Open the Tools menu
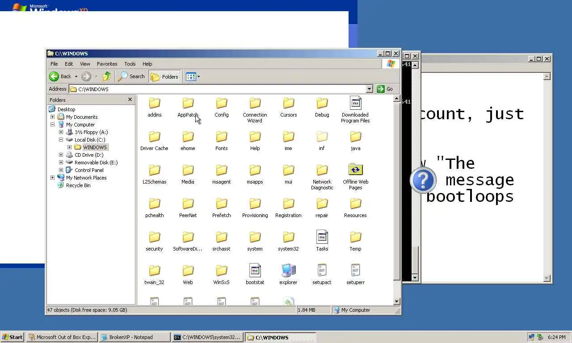Screen dimensions: 572x343 pos(130,64)
